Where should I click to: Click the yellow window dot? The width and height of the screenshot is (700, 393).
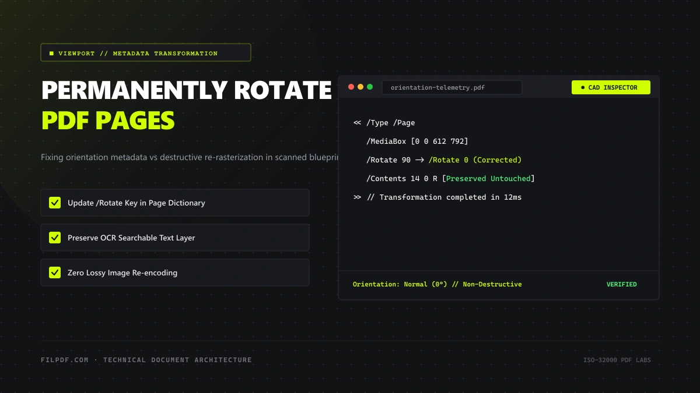pos(360,87)
